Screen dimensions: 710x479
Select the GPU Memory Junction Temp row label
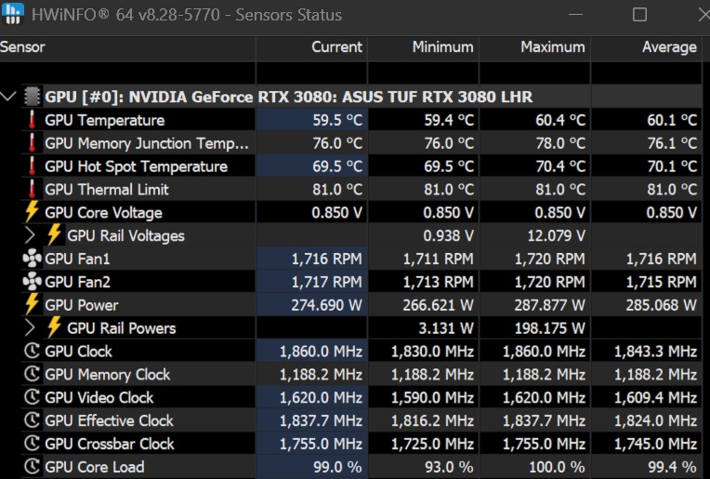click(147, 143)
